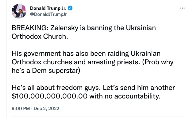Image resolution: width=190 pixels, height=118 pixels.
Task: Click the '(Prob why' parenthetical text
Action: click(158, 62)
